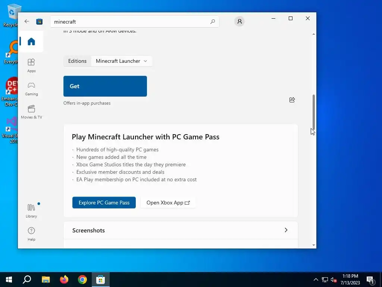Viewport: 382px width, 287px height.
Task: Click 'New games added all the time' bullet
Action: [111, 157]
